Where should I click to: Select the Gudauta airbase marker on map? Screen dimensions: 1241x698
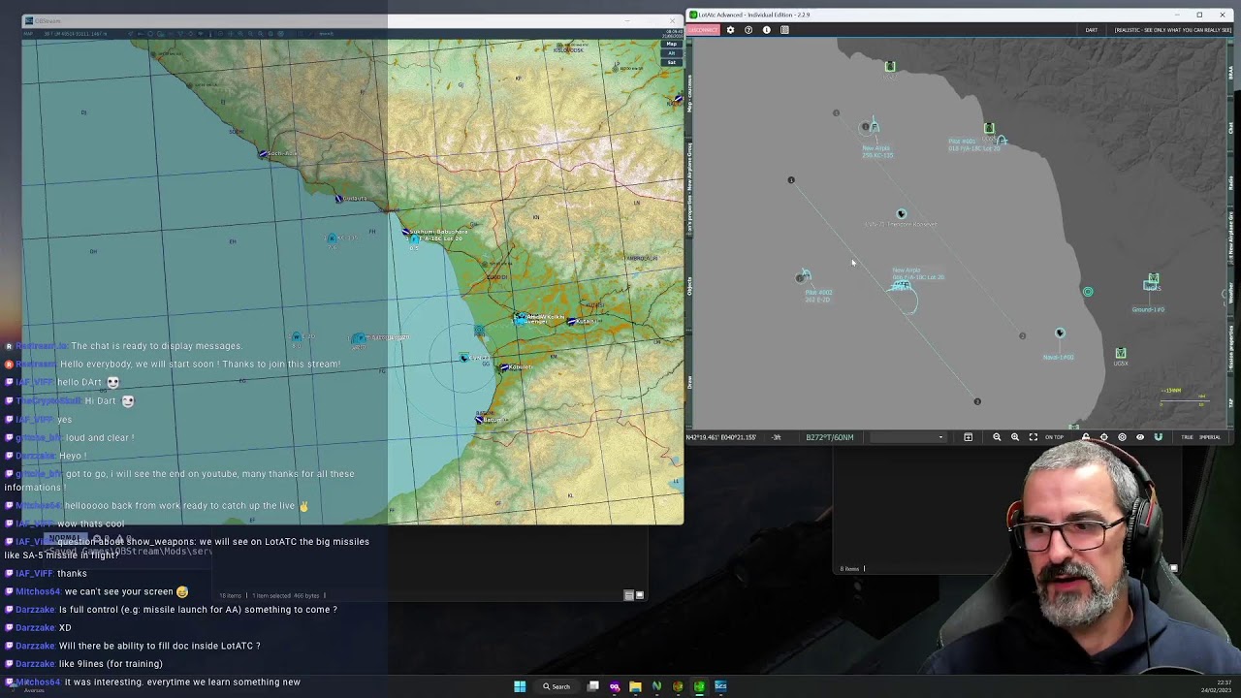338,199
